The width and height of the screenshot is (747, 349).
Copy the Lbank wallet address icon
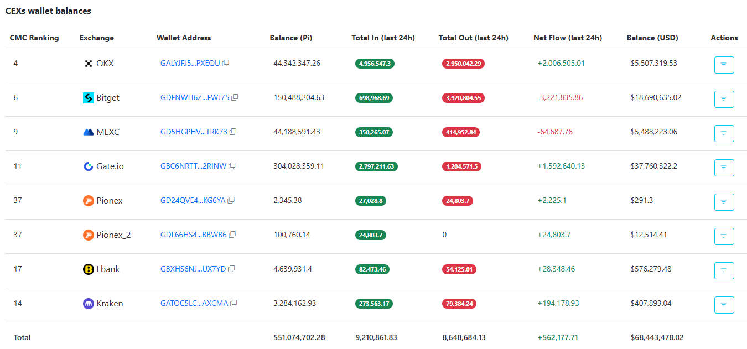point(231,269)
